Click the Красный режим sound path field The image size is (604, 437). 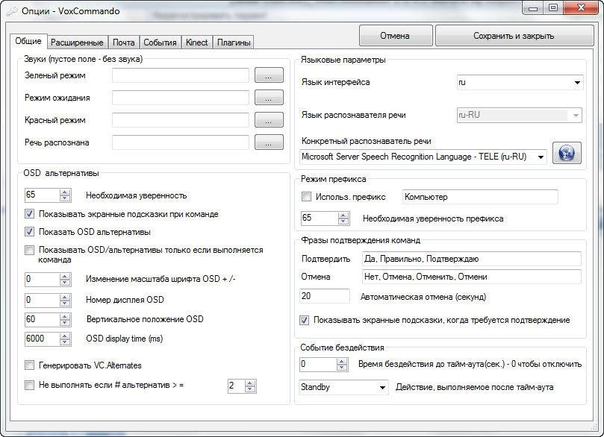point(181,119)
